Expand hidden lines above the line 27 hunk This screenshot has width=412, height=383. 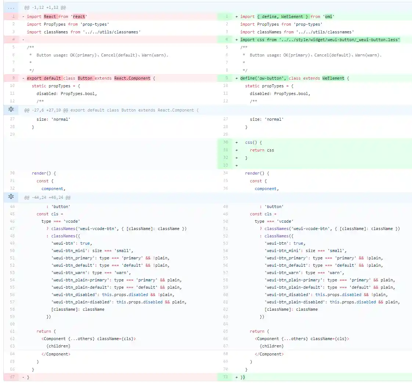point(11,110)
